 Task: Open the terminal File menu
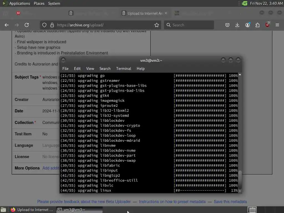[65, 69]
